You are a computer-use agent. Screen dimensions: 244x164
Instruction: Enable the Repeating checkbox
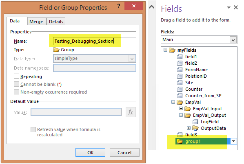[16, 77]
